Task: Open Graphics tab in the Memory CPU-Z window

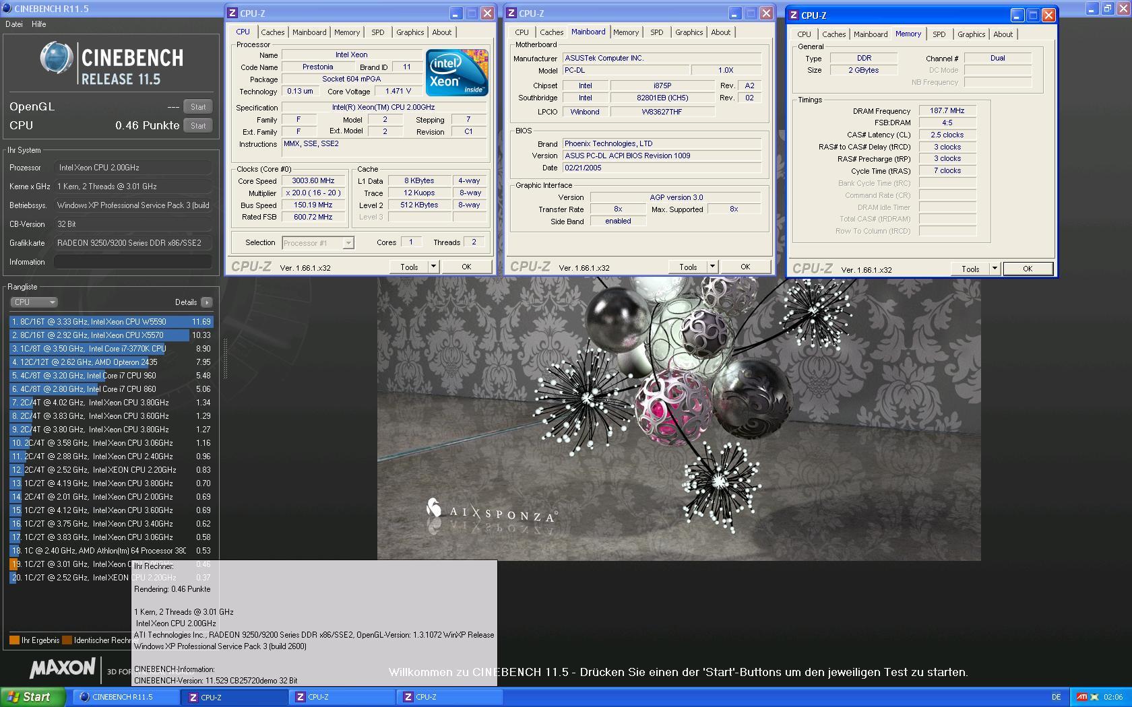Action: pos(971,34)
